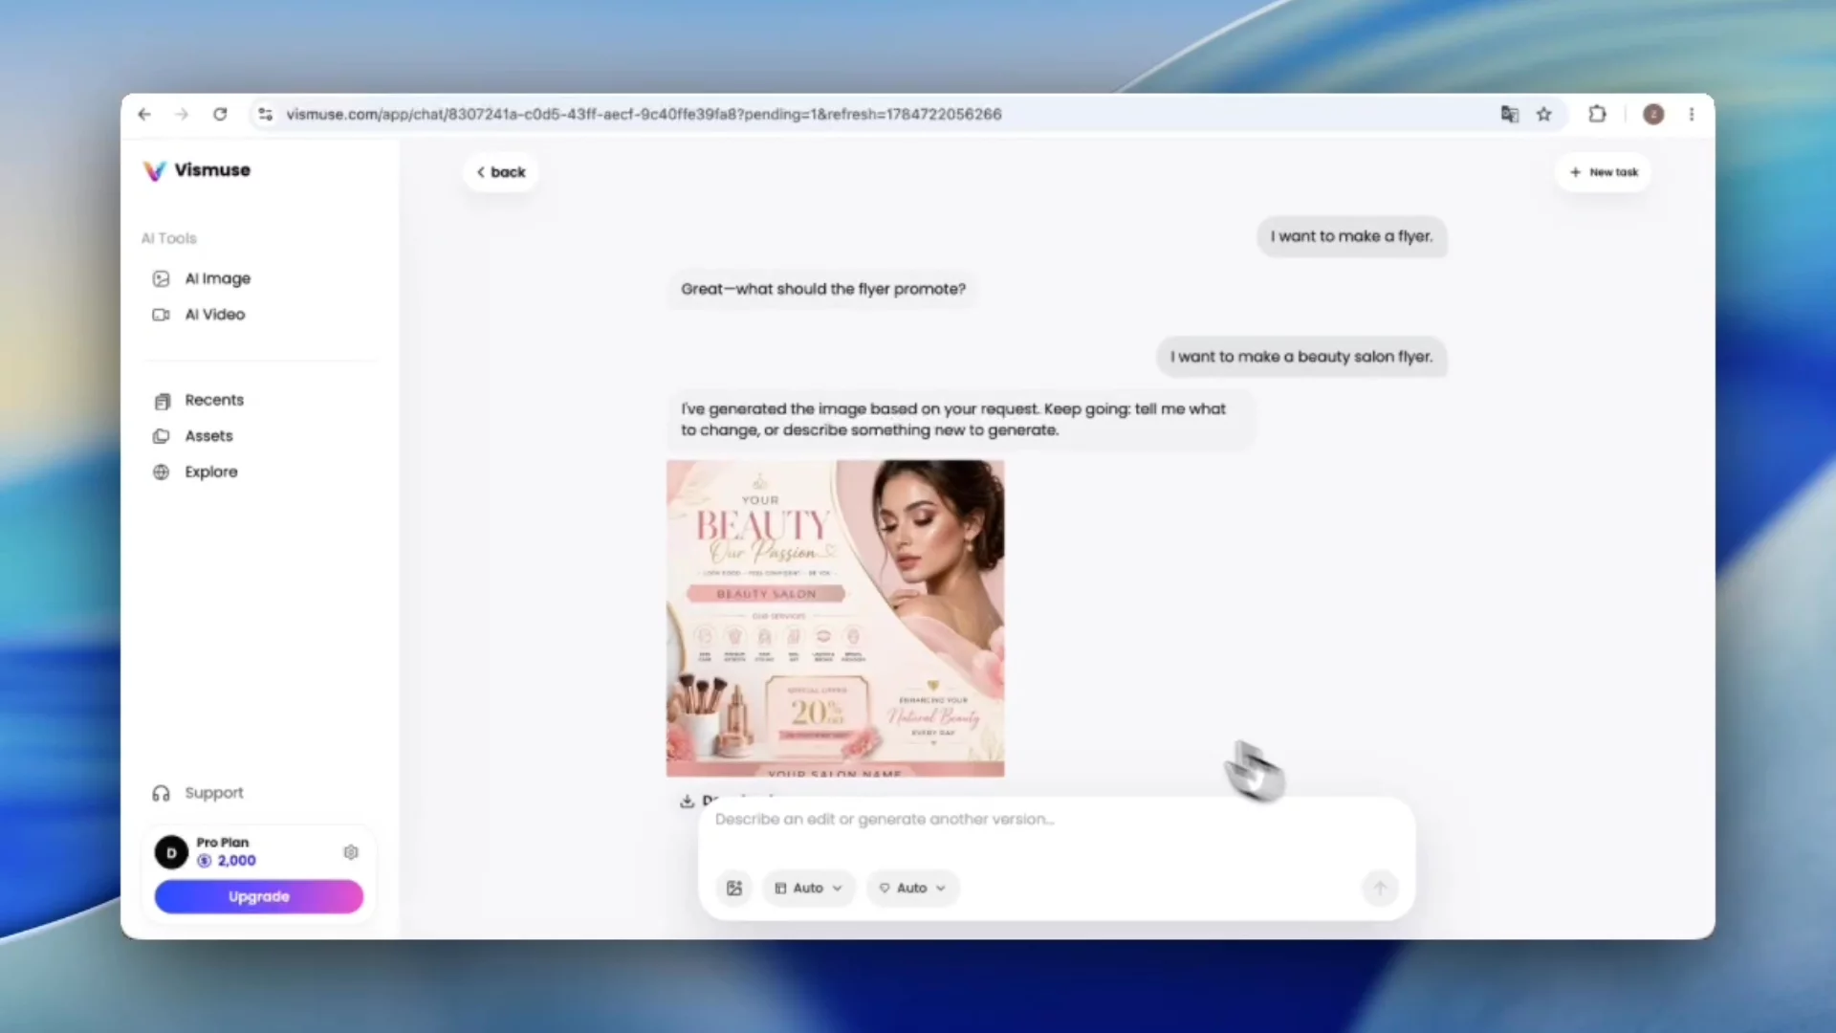Image resolution: width=1836 pixels, height=1033 pixels.
Task: Open the browser three-dot menu
Action: tap(1692, 114)
